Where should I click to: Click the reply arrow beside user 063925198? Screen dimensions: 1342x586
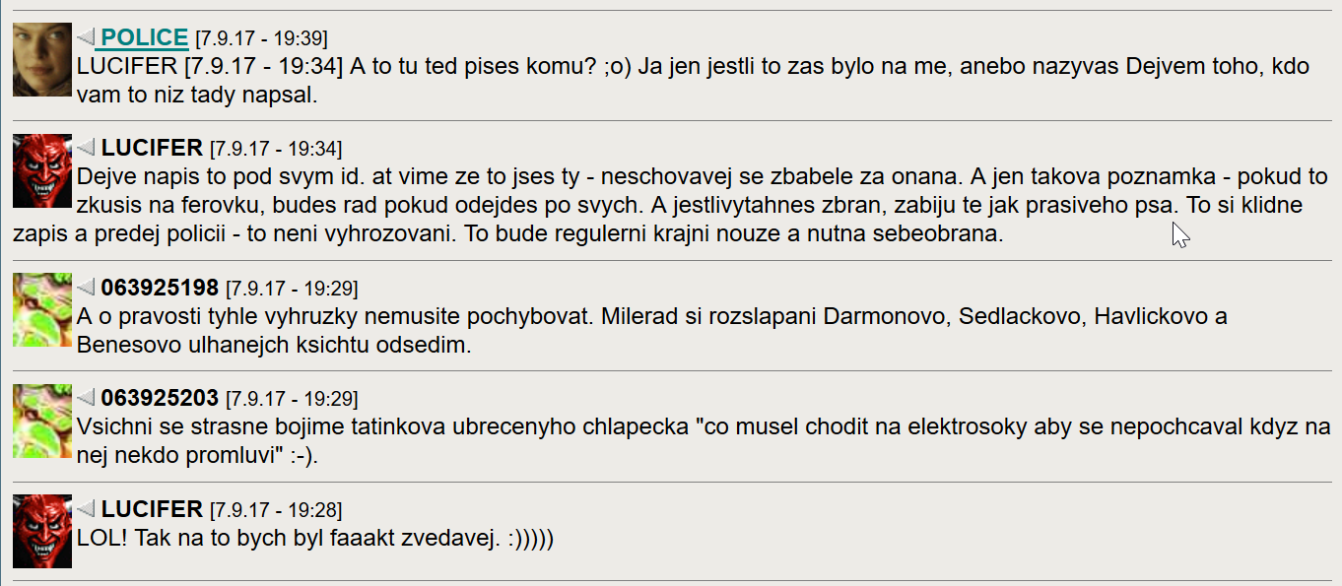[x=86, y=289]
